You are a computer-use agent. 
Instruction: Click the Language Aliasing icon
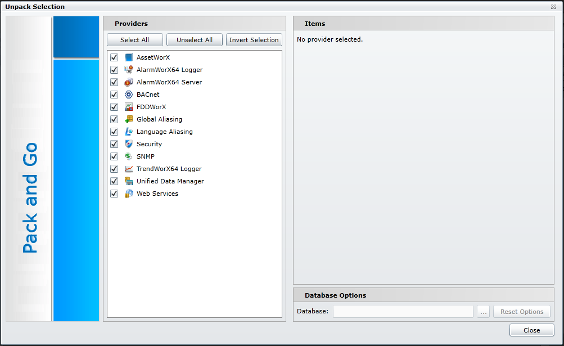pos(129,132)
